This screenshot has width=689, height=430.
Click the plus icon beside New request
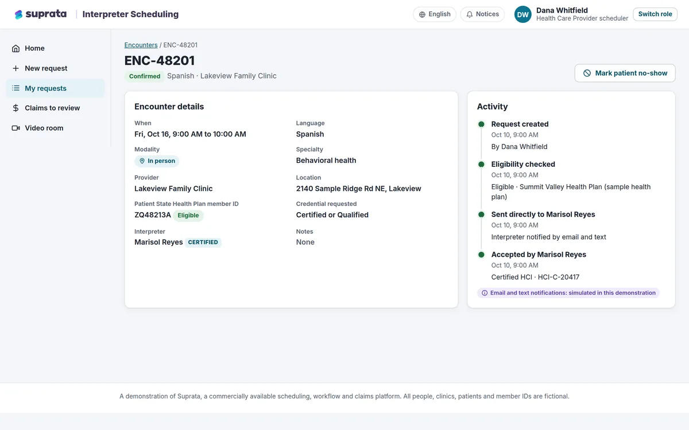tap(16, 68)
